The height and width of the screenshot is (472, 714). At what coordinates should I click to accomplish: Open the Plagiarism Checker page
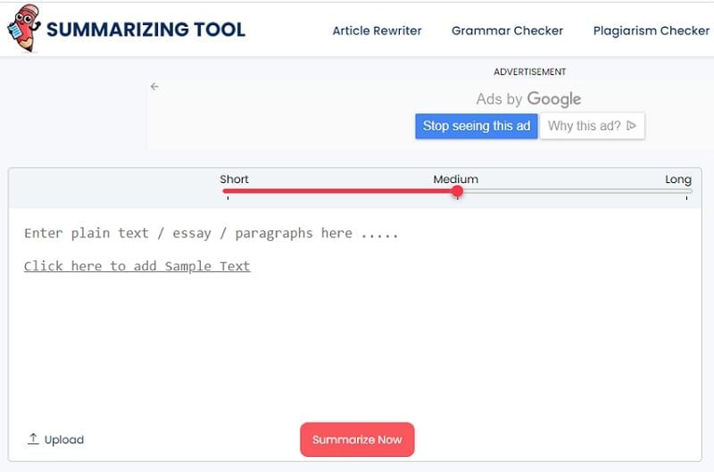point(652,30)
